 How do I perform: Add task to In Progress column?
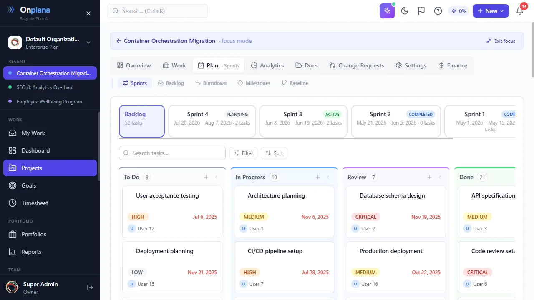coord(318,177)
